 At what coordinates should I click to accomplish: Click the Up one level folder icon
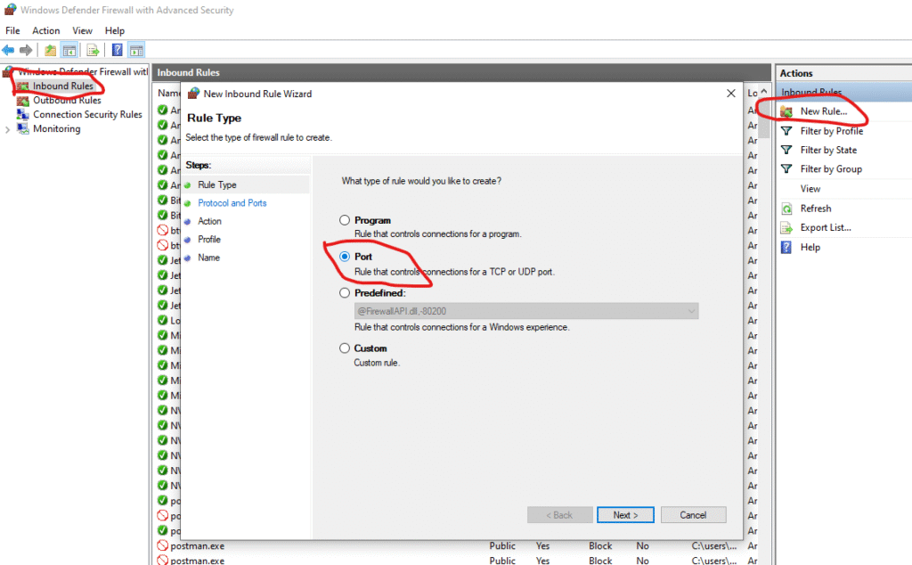pyautogui.click(x=51, y=50)
